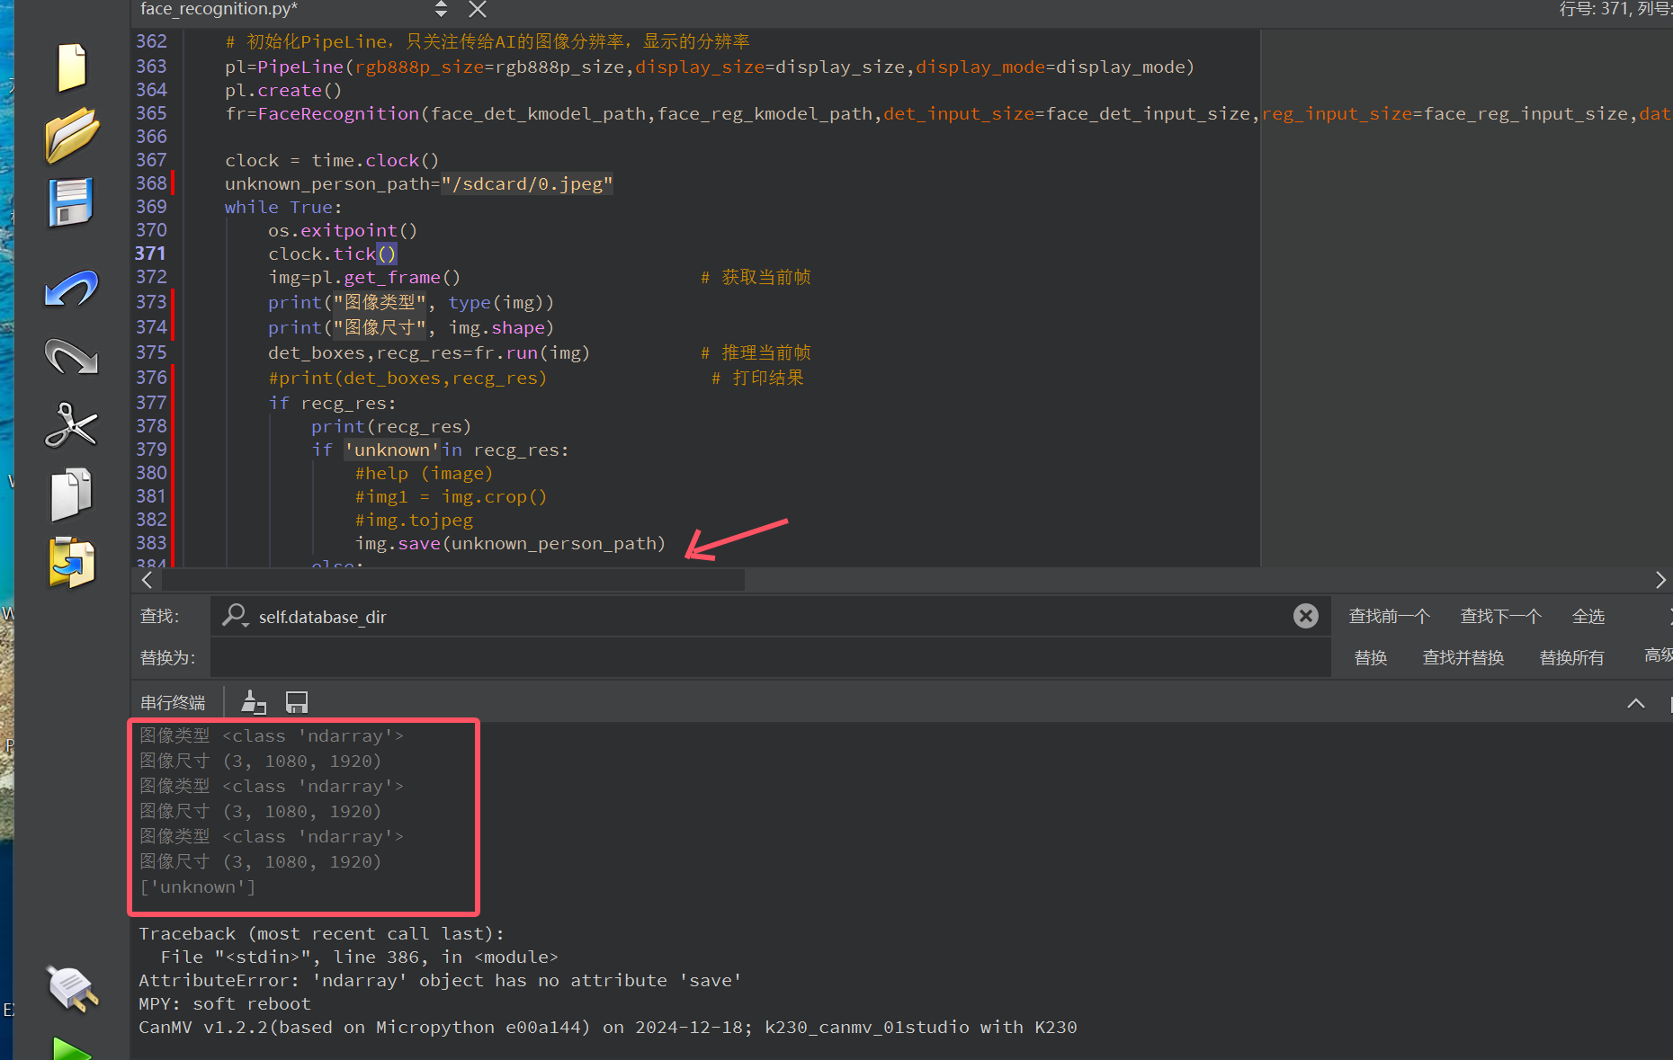Run the script with the green play button

pos(71,1049)
